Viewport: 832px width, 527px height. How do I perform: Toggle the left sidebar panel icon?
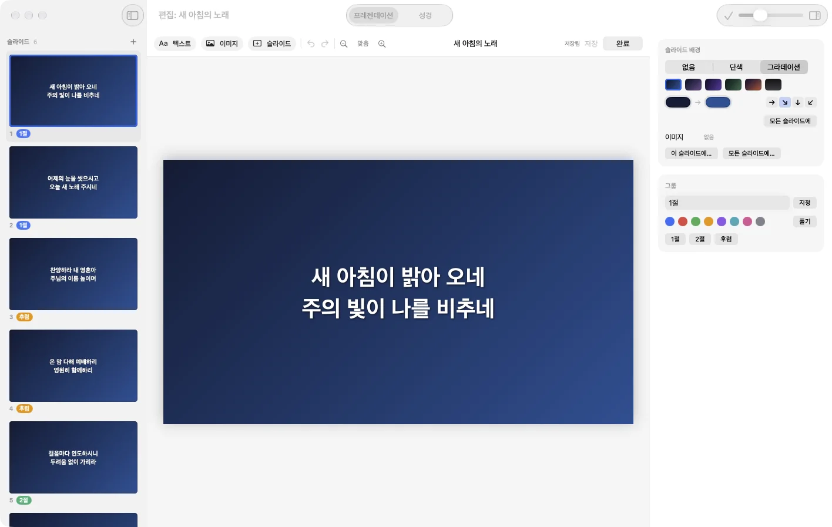pyautogui.click(x=133, y=15)
